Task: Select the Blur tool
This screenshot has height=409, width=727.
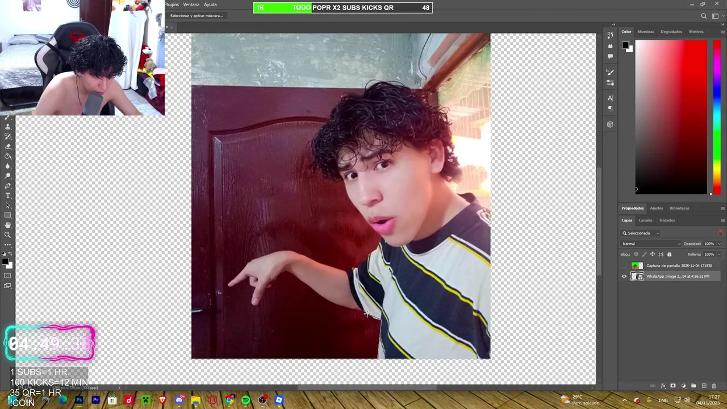Action: [8, 166]
